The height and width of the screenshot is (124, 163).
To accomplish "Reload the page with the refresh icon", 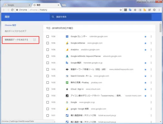I will 12,10.
